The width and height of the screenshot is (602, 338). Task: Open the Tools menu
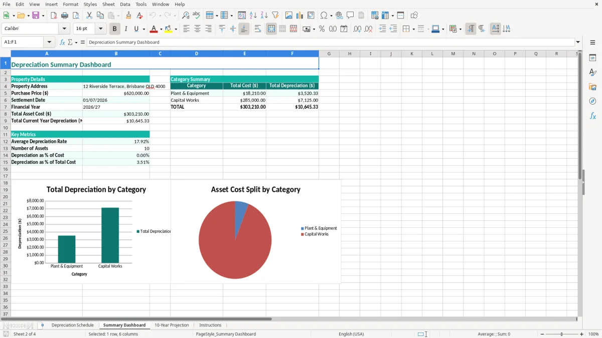pos(141,4)
